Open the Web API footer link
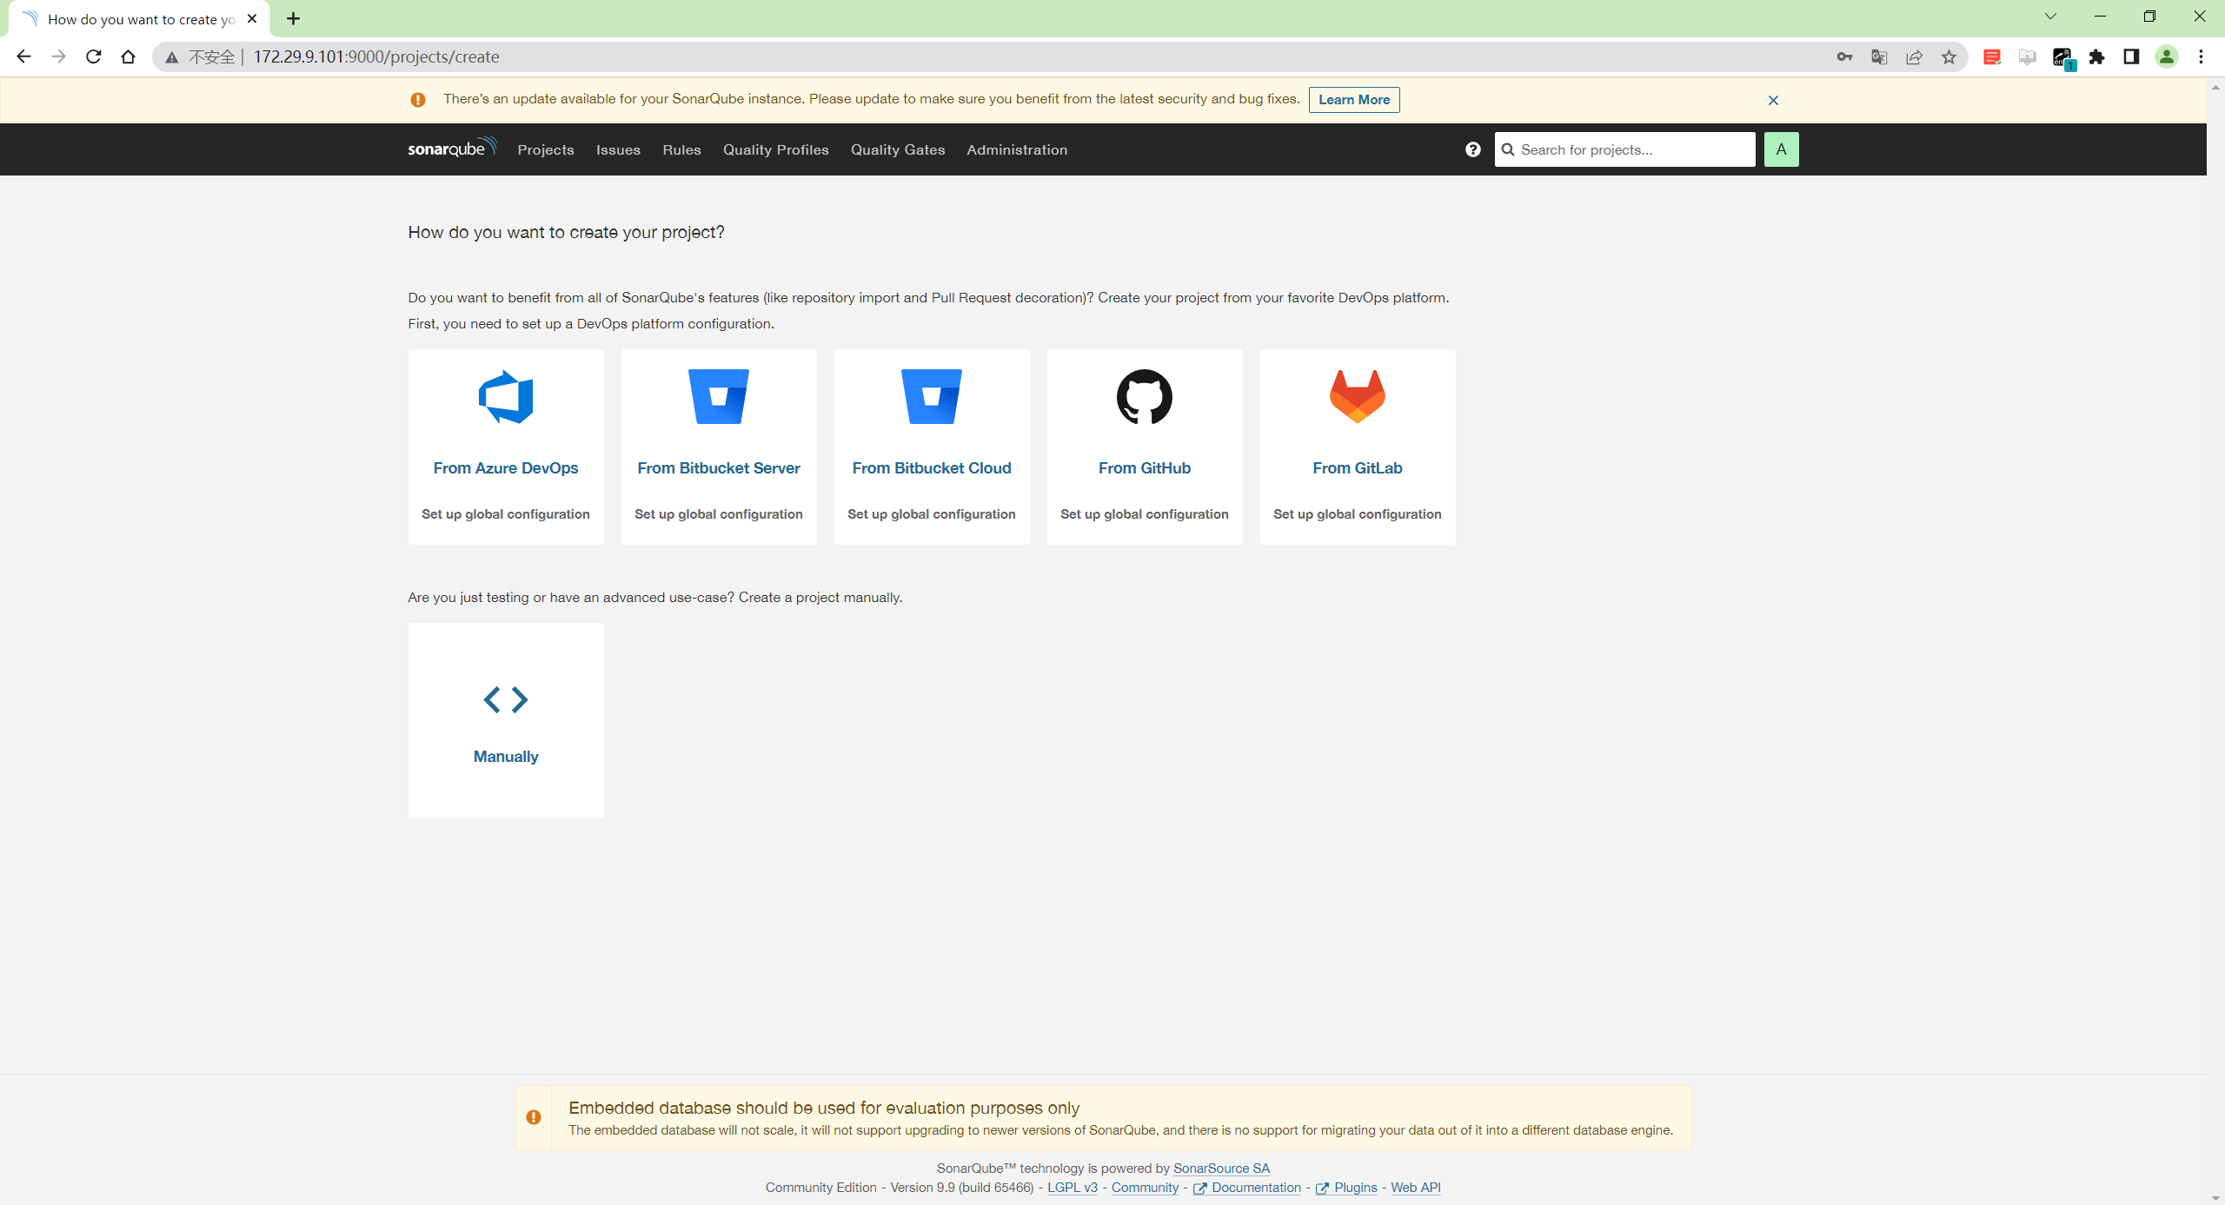This screenshot has width=2225, height=1205. point(1416,1187)
